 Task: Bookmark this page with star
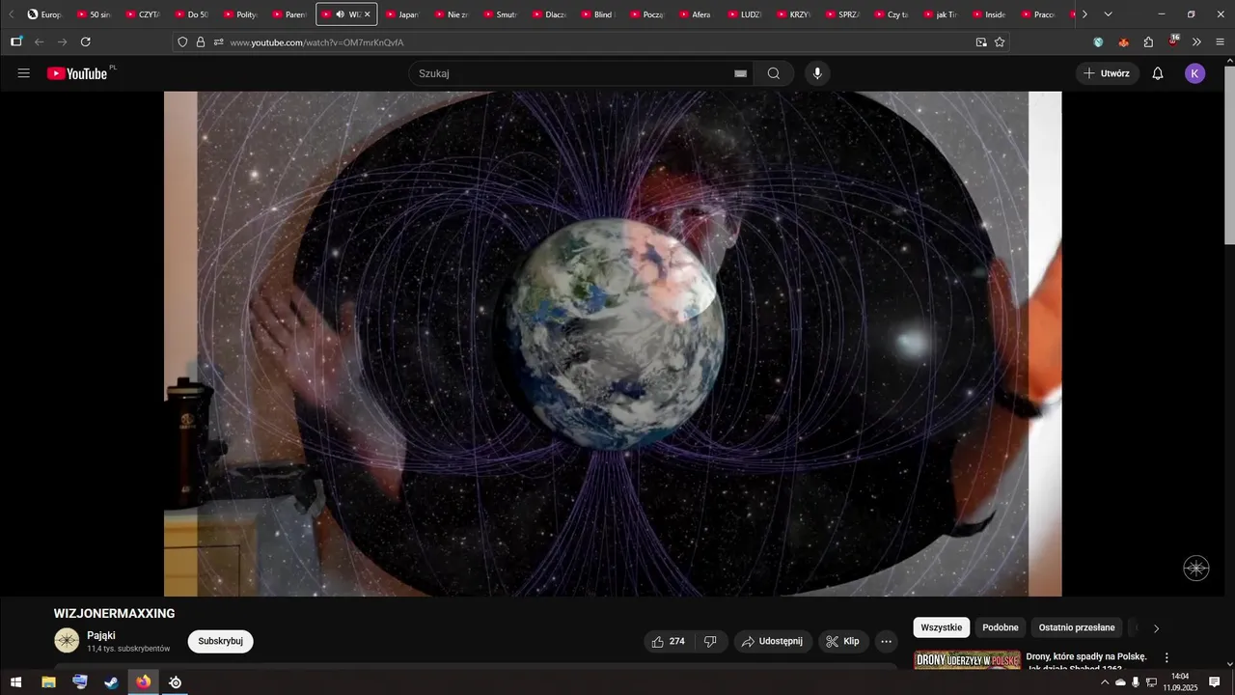coord(1000,42)
